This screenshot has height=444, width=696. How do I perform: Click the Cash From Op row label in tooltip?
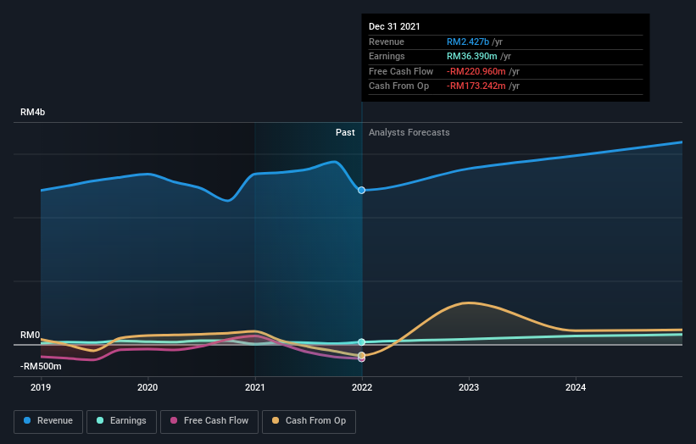(x=398, y=86)
